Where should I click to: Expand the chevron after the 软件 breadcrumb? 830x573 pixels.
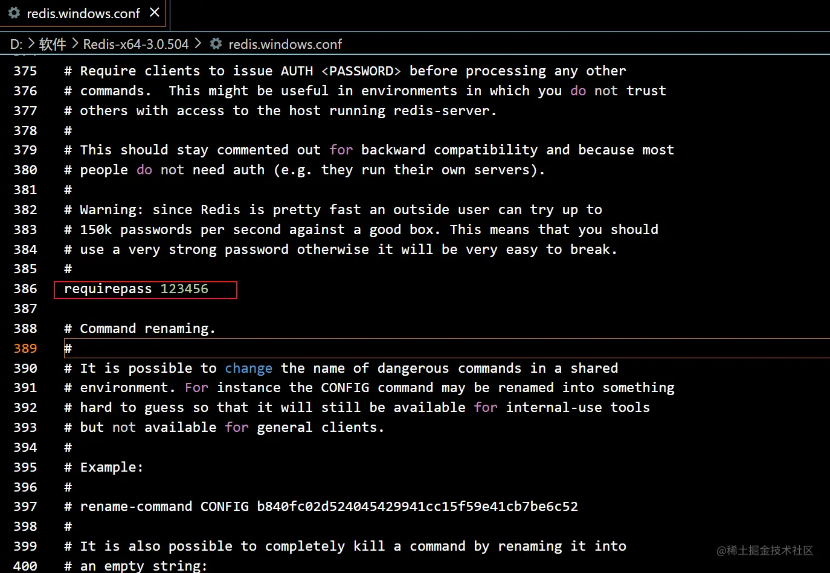pyautogui.click(x=75, y=43)
